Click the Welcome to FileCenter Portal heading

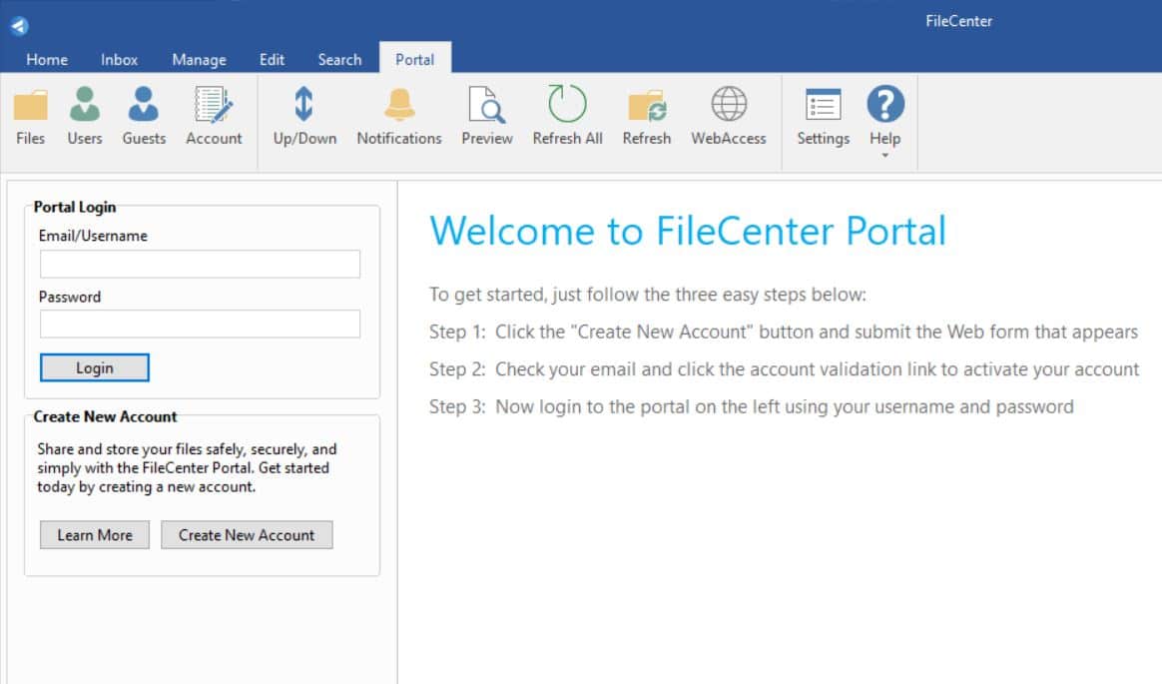(x=688, y=231)
